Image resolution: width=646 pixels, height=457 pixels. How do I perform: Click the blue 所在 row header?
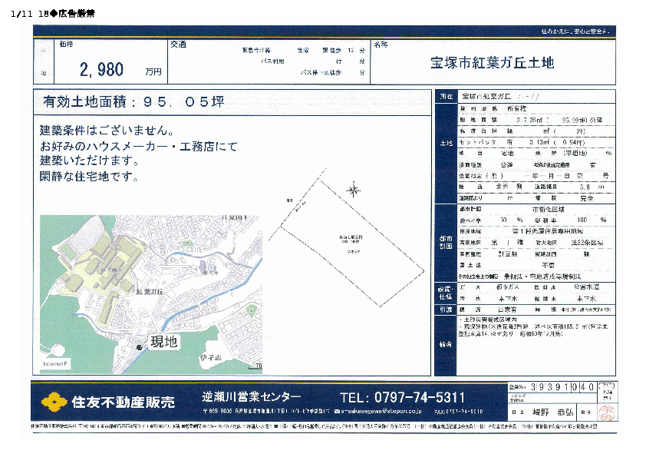coord(446,97)
